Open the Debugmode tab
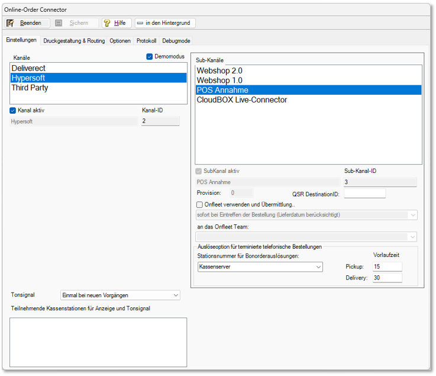Viewport: 436px width, 376px height. 176,41
